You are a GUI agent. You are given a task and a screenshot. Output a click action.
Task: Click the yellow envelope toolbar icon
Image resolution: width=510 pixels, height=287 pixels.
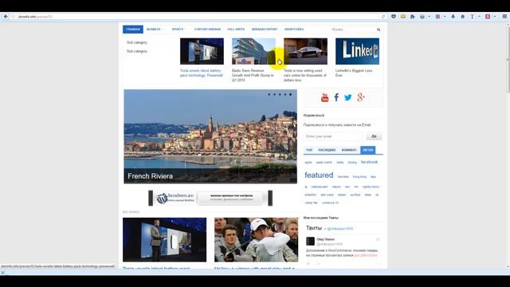click(403, 16)
